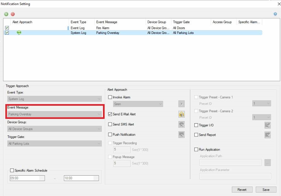Select the Fire Alarm event message cell
This screenshot has width=281, height=196.
click(103, 28)
